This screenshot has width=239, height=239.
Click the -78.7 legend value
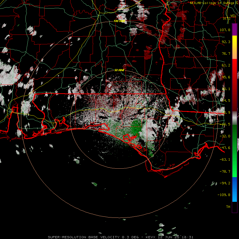point(225,172)
